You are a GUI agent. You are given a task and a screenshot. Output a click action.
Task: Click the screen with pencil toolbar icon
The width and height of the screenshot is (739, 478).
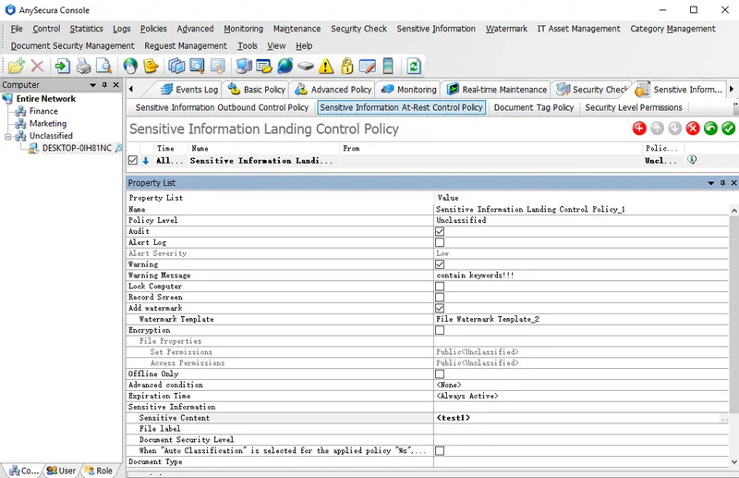point(367,66)
